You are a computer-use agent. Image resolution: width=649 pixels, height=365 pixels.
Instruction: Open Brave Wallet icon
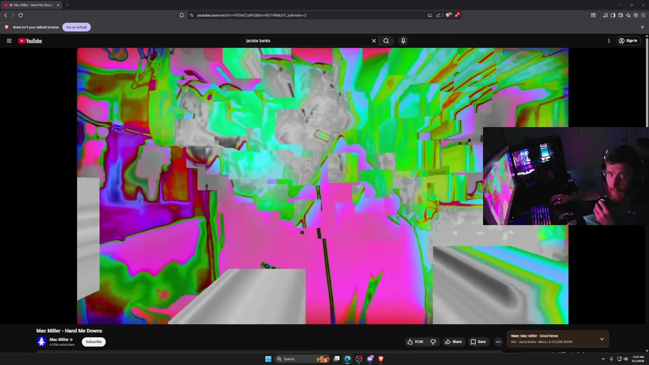(x=620, y=15)
